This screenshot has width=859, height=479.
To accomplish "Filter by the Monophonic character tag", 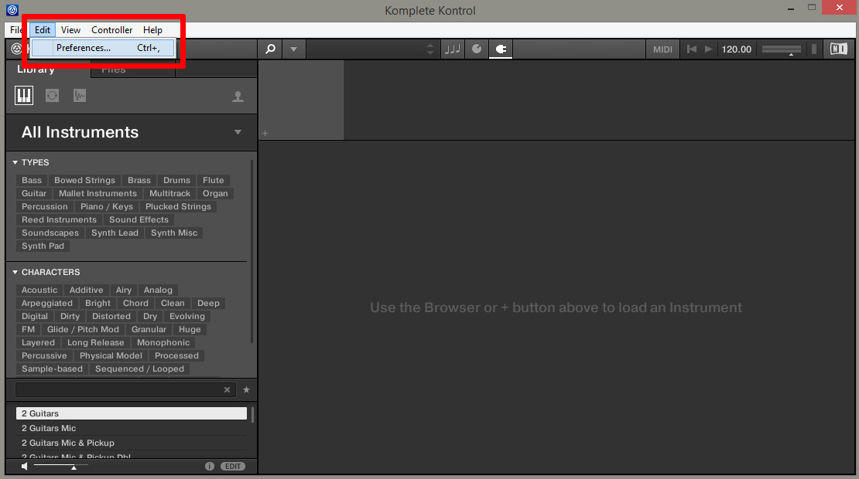I will point(163,343).
